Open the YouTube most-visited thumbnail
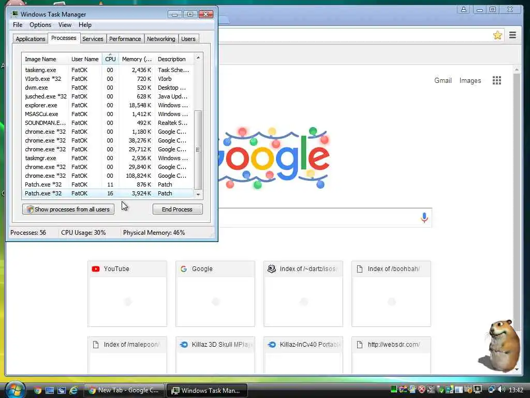Screen dimensions: 530x398 (127, 293)
